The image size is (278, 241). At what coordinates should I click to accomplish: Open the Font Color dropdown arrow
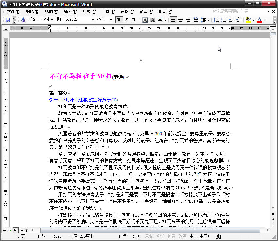[265, 20]
